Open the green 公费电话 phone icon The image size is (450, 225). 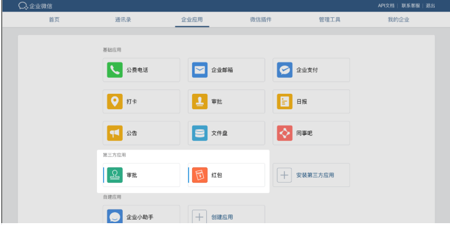click(115, 70)
